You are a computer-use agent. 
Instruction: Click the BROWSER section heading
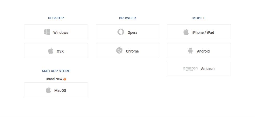127,18
